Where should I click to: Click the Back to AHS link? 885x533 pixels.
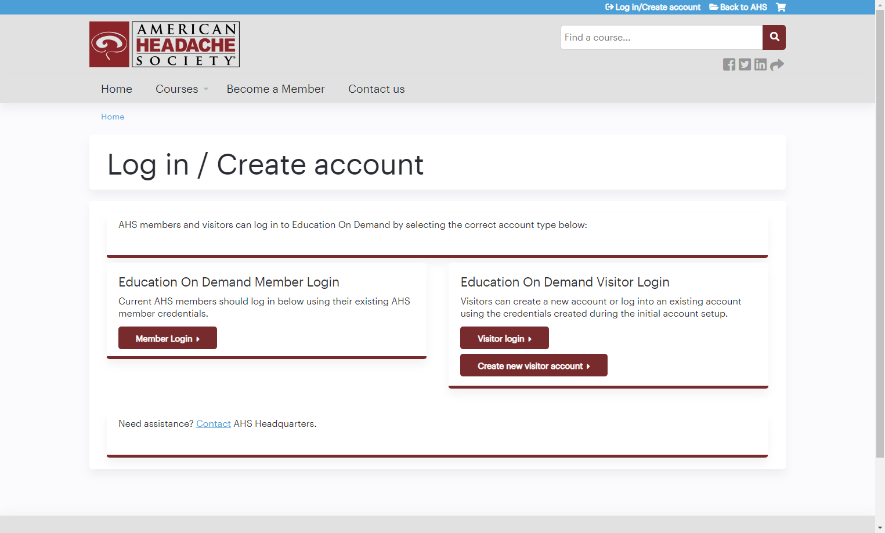coord(738,7)
